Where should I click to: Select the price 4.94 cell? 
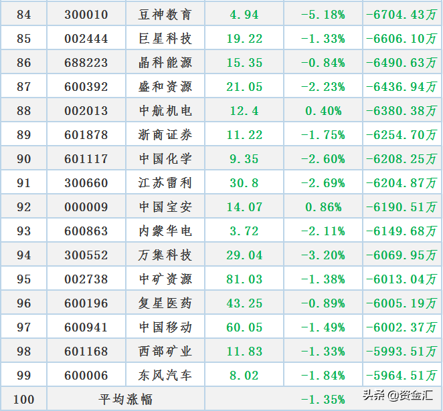pos(244,15)
